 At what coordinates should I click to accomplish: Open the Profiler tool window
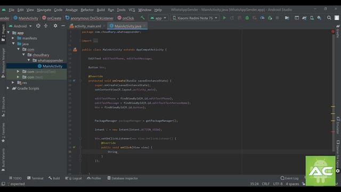pyautogui.click(x=94, y=178)
